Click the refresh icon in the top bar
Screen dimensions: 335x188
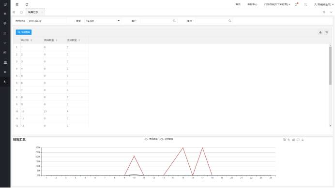[27, 4]
